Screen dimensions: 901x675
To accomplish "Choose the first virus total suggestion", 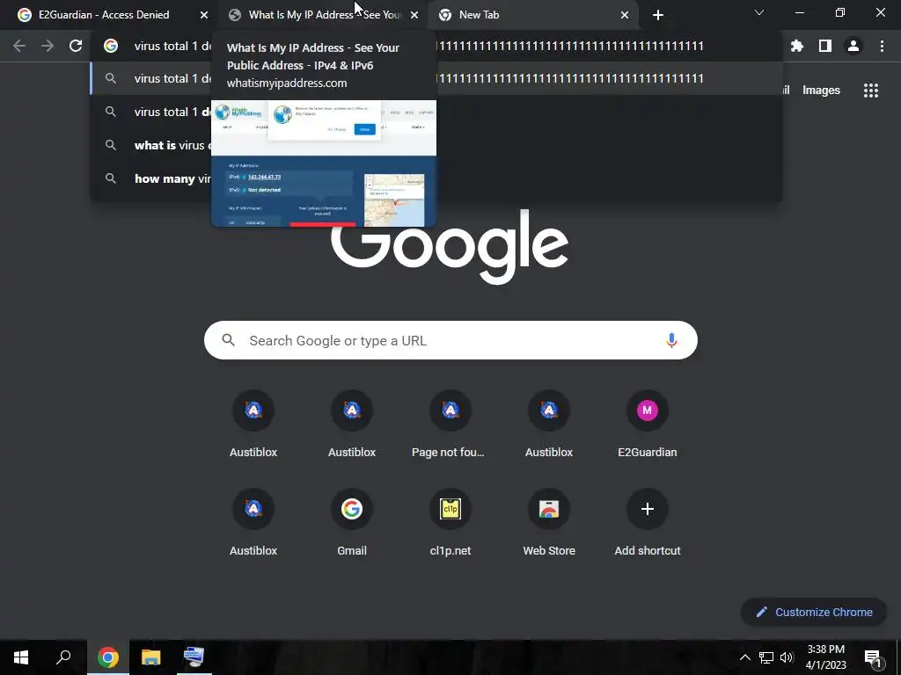I will coord(436,78).
